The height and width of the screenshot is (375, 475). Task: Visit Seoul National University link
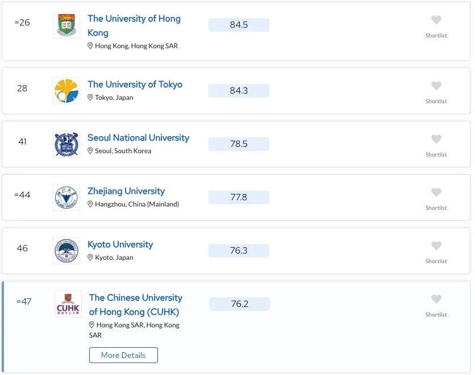click(x=138, y=138)
